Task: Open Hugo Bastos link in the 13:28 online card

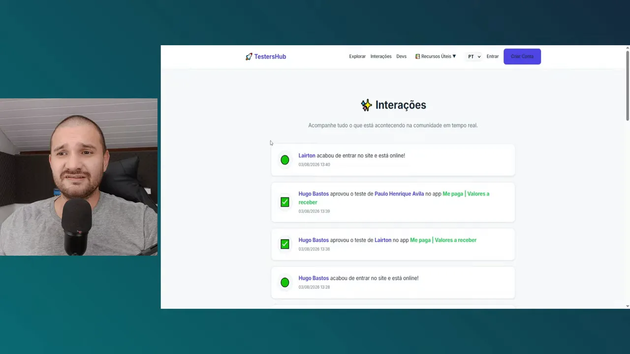Action: 314,278
